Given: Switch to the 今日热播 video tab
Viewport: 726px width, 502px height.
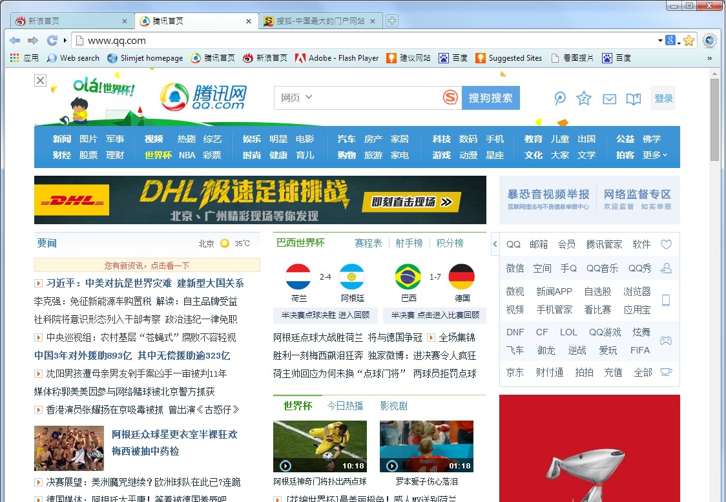Looking at the screenshot, I should tap(345, 406).
